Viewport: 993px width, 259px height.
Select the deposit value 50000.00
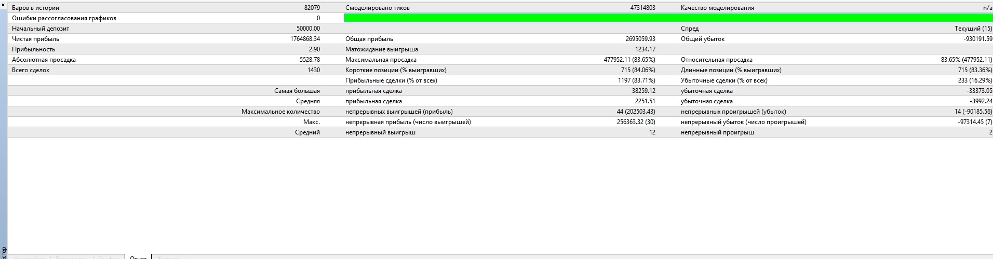(308, 29)
